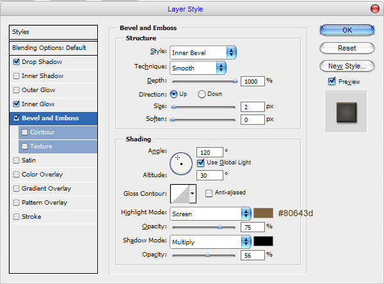Image resolution: width=384 pixels, height=284 pixels.
Task: Click the OK button
Action: click(347, 30)
